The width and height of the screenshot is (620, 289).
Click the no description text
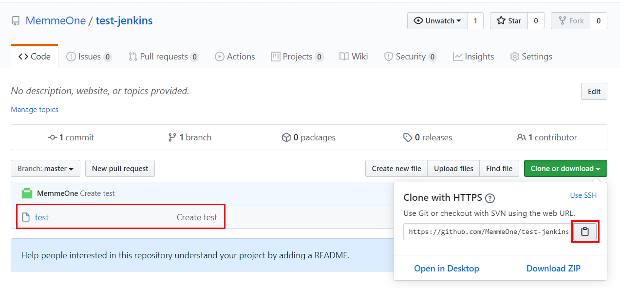(100, 91)
